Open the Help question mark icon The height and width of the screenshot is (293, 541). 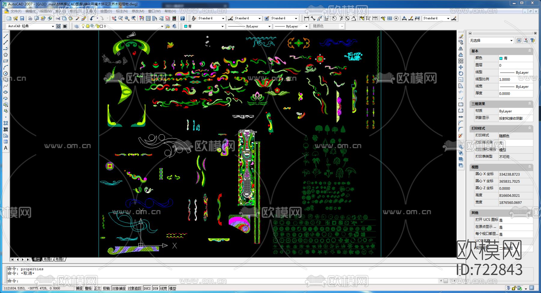pyautogui.click(x=182, y=18)
